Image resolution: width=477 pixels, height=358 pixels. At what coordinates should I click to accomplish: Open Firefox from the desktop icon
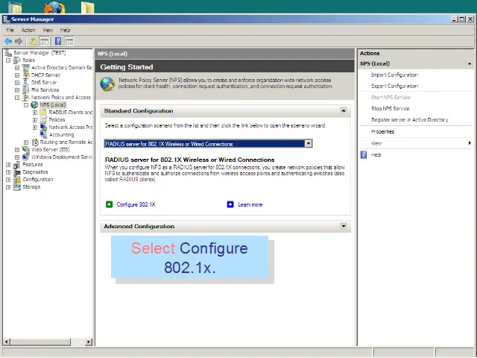(x=54, y=7)
